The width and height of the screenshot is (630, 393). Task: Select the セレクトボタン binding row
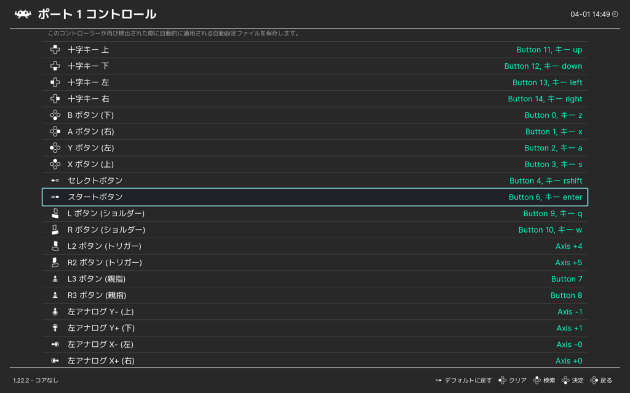point(315,181)
